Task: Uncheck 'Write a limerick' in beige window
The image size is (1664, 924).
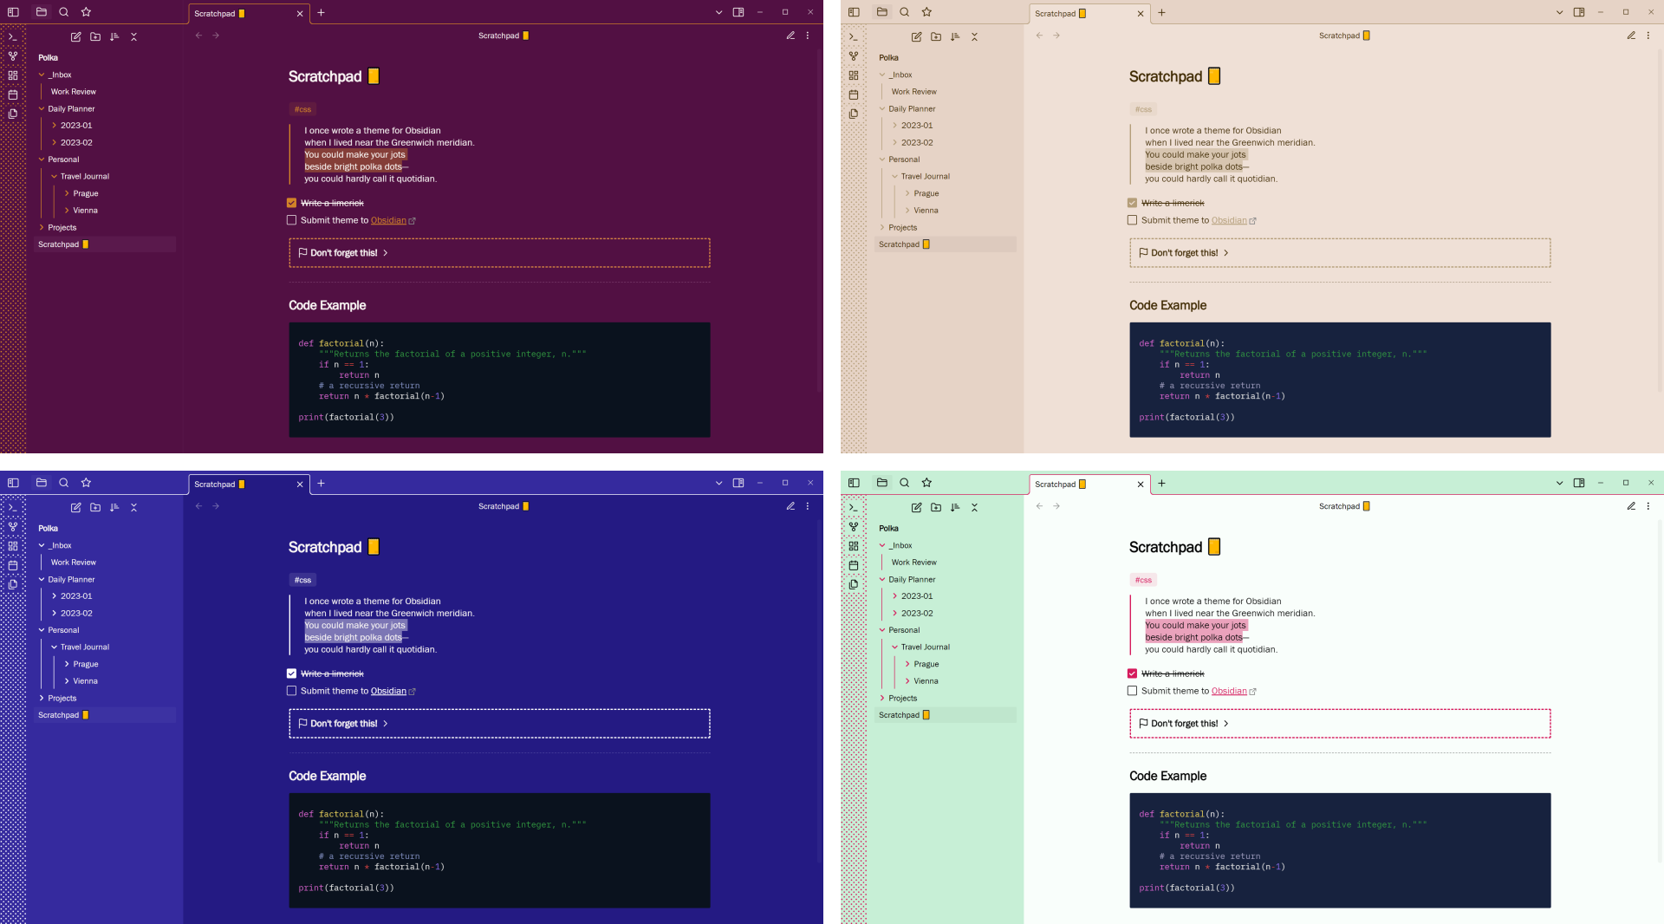Action: tap(1133, 203)
